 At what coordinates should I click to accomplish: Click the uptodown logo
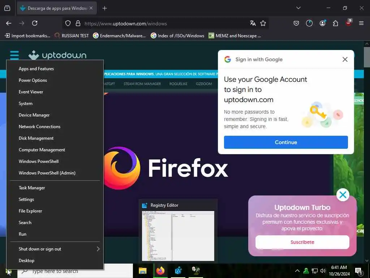(57, 55)
